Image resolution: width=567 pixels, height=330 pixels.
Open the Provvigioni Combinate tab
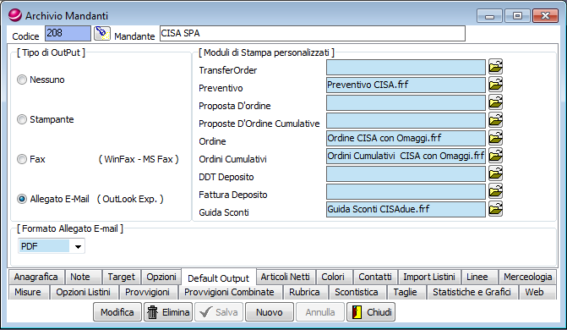pos(229,292)
